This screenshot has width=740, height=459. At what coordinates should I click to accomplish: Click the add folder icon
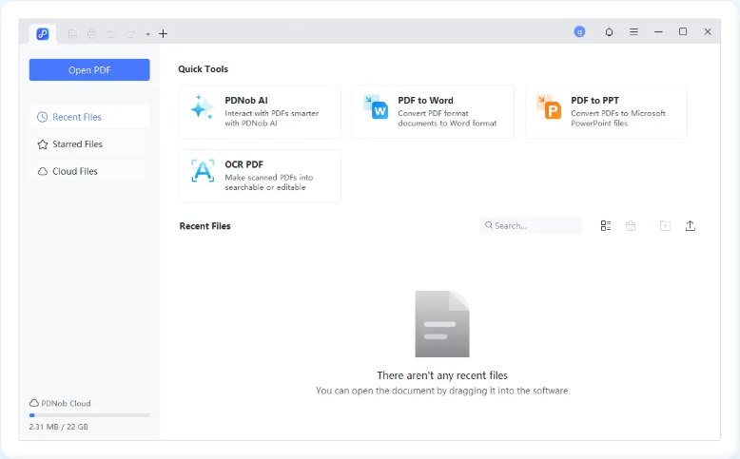(665, 226)
